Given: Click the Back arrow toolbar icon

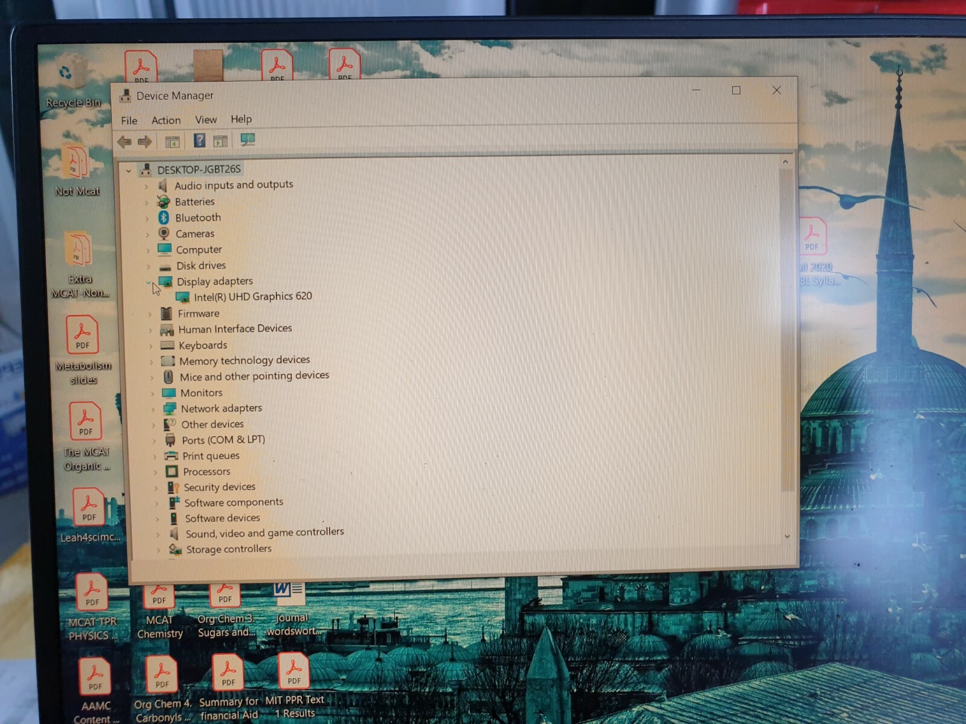Looking at the screenshot, I should click(x=125, y=142).
